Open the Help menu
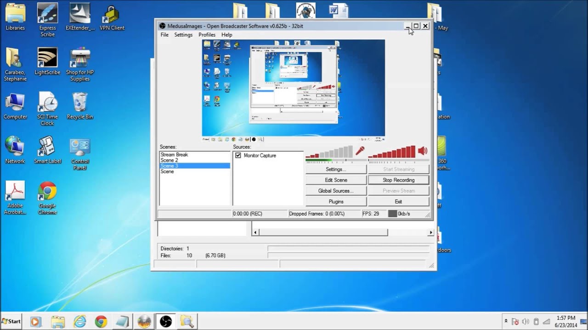 click(227, 35)
